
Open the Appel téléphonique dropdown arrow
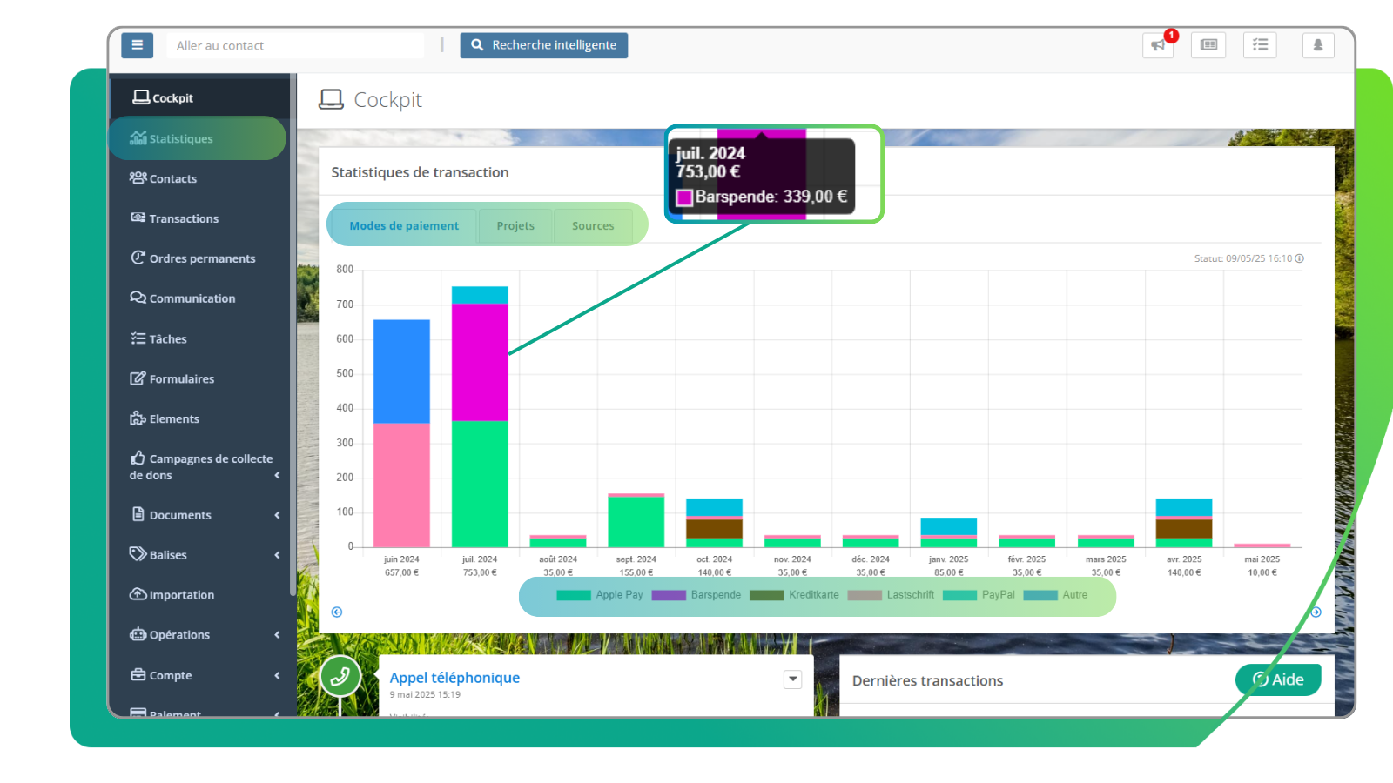792,679
